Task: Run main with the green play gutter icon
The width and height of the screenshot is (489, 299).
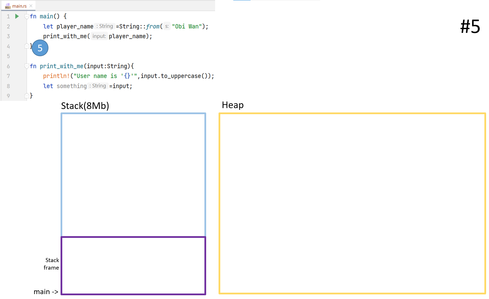Action: tap(17, 16)
